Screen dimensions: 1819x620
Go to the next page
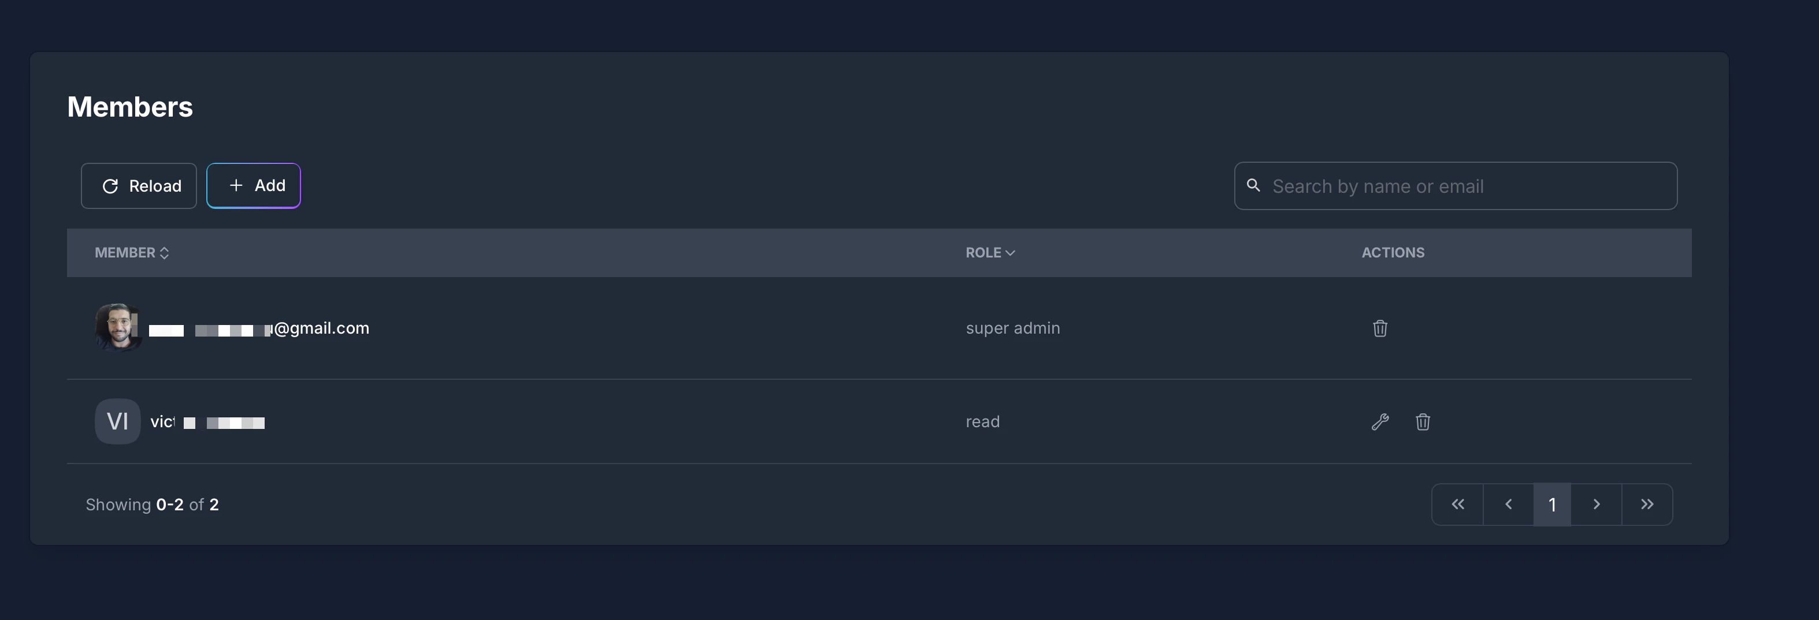point(1596,505)
